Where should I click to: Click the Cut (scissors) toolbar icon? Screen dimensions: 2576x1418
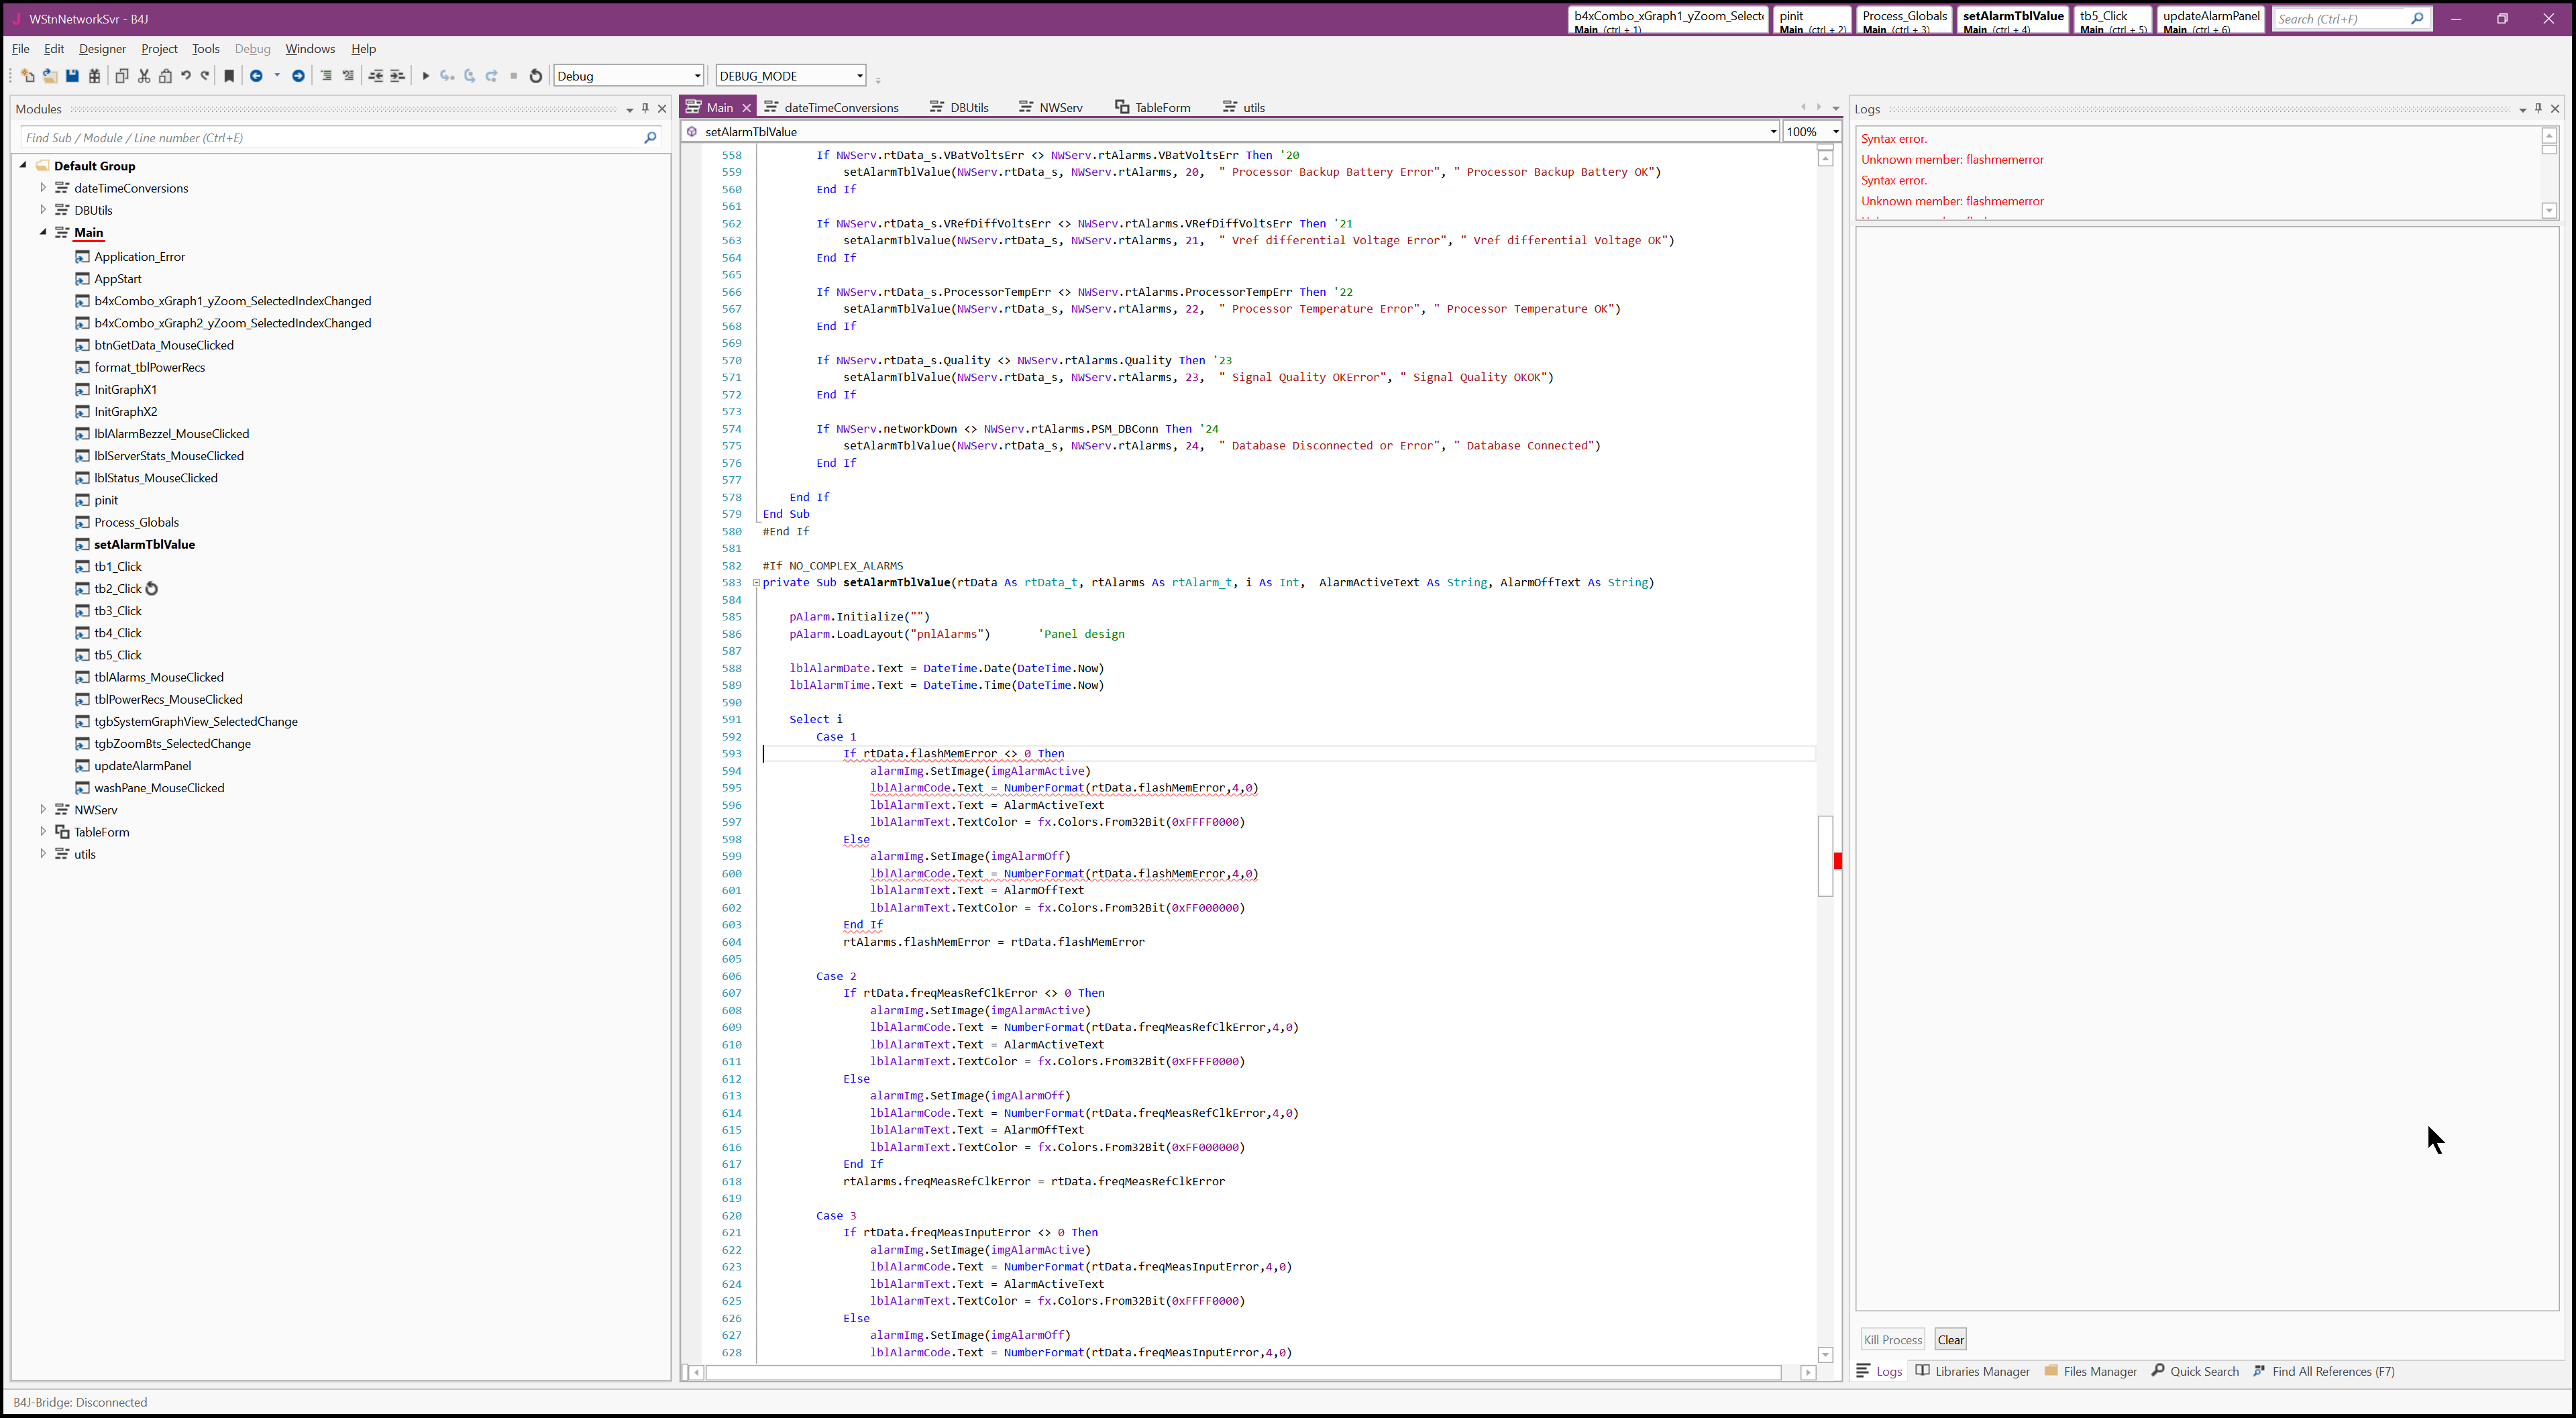(144, 76)
